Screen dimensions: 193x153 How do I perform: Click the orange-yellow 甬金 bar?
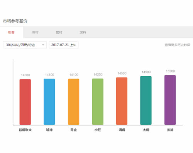[x=73, y=102]
